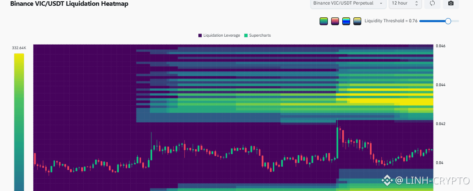Take a chart screenshot with camera icon
The height and width of the screenshot is (191, 473).
[451, 3]
